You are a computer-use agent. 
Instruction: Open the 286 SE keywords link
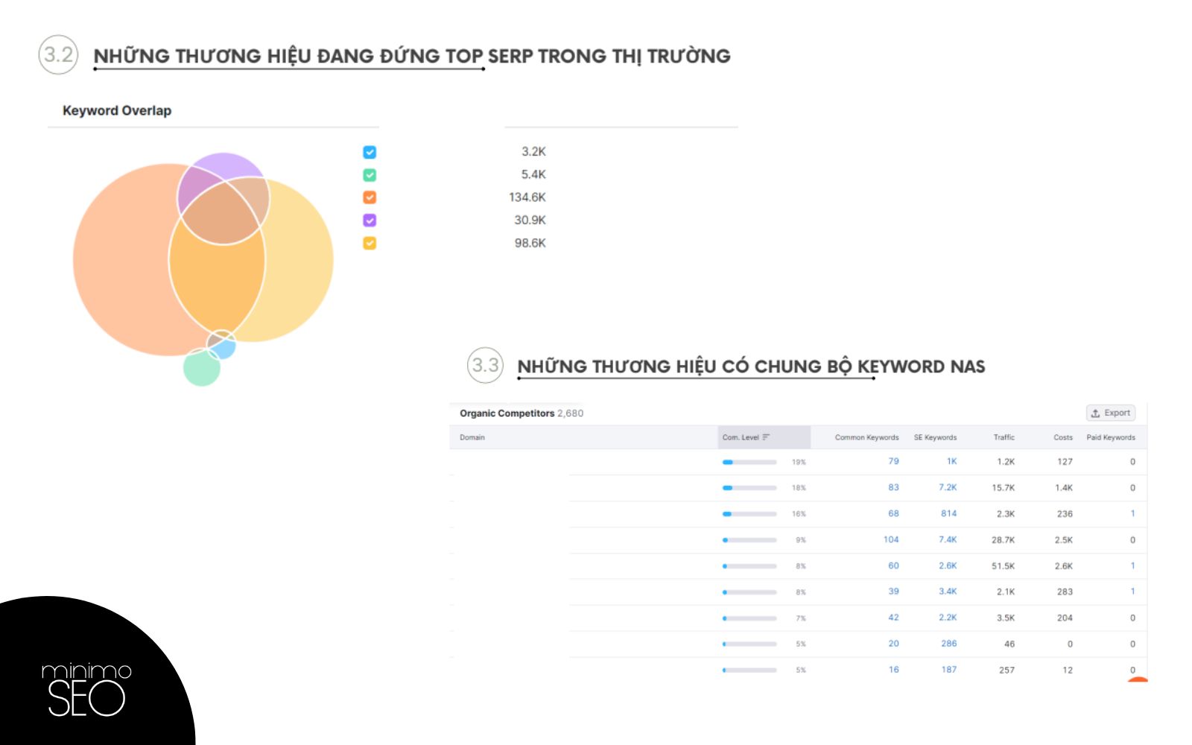(x=948, y=644)
